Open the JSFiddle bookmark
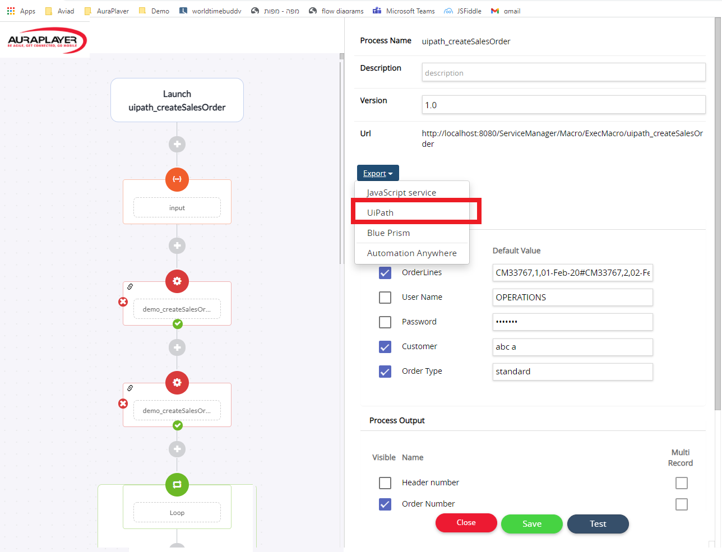This screenshot has height=552, width=722. coord(462,11)
